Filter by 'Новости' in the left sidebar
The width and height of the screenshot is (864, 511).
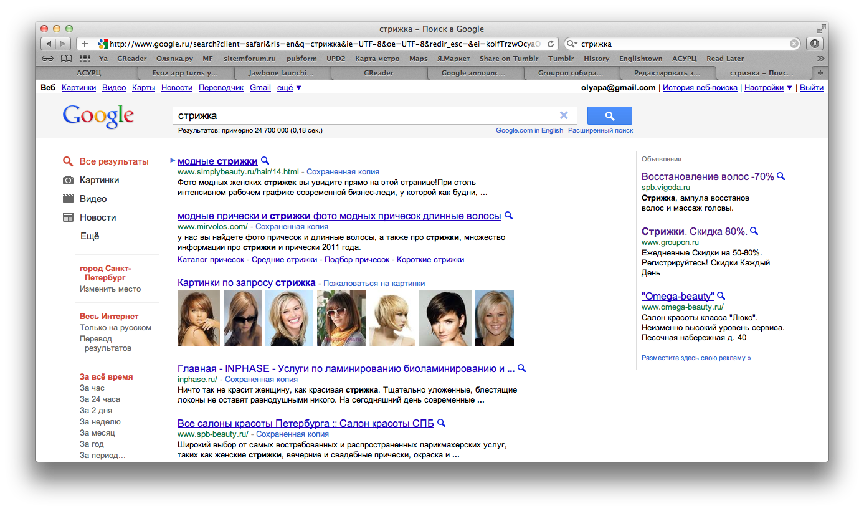tap(98, 217)
